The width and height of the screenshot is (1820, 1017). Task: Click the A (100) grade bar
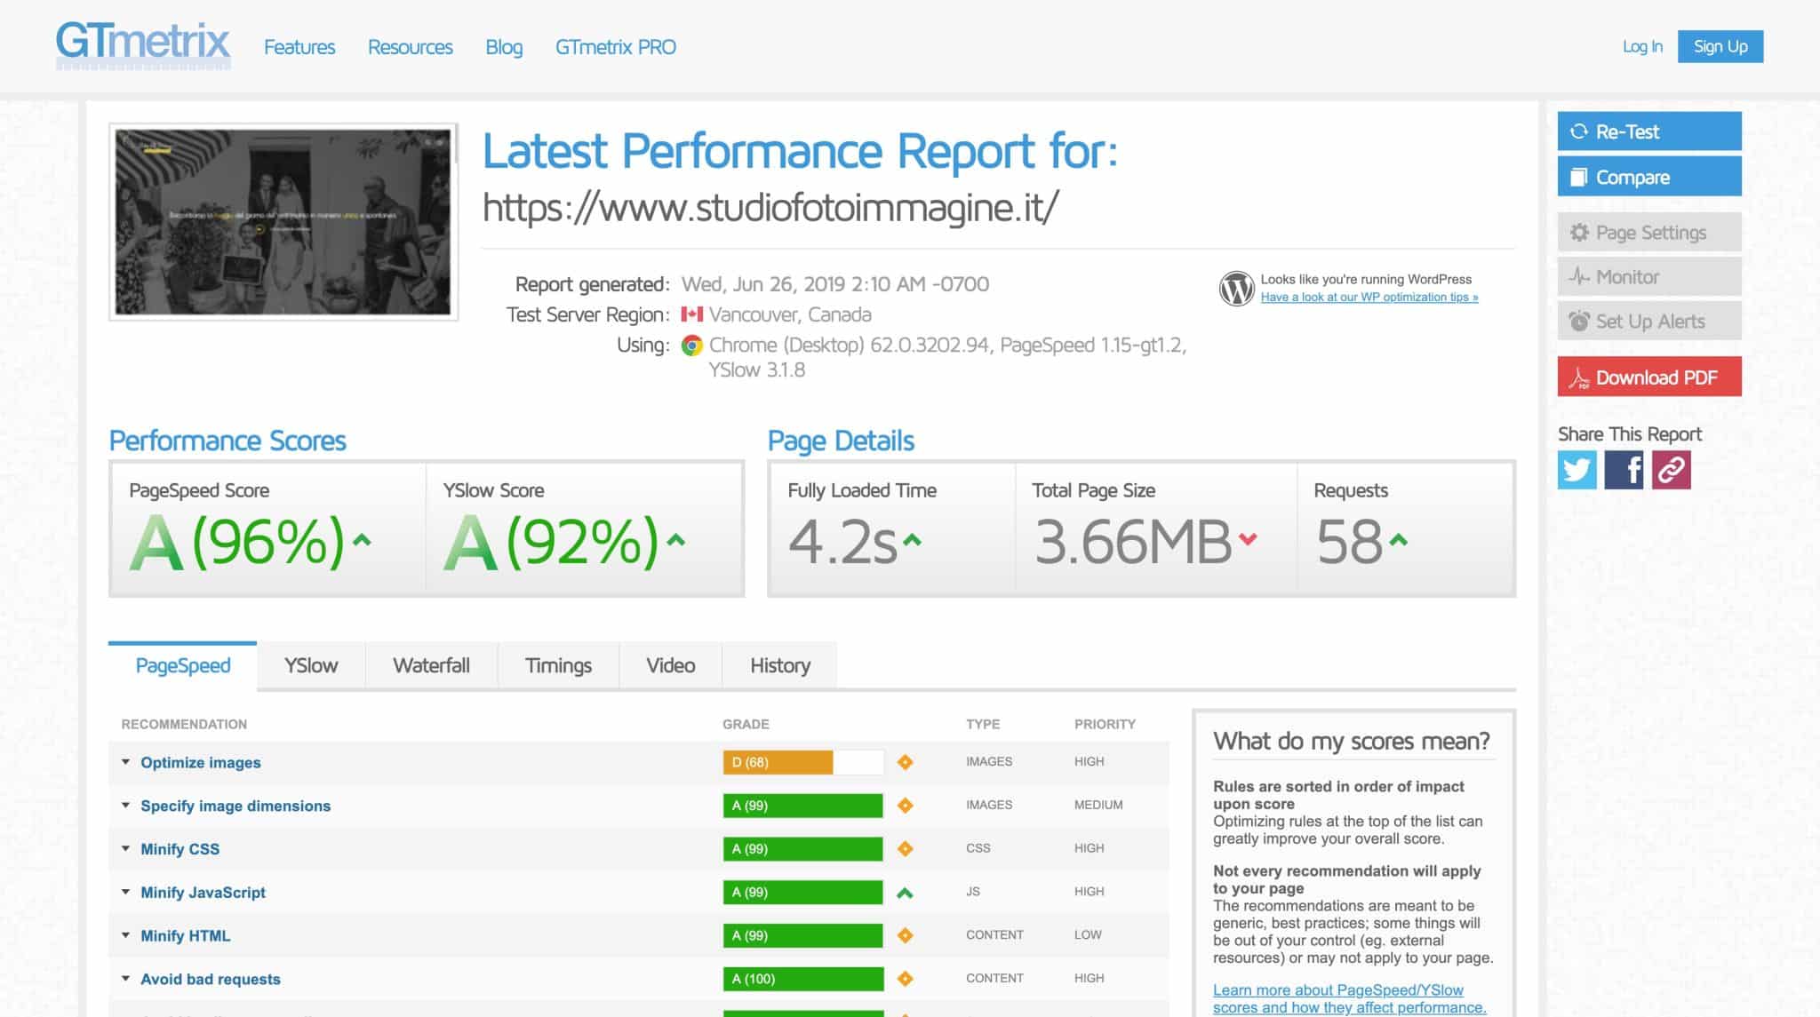[x=803, y=979]
